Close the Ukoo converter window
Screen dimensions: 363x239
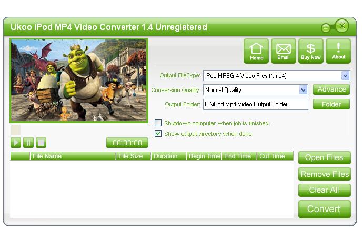[342, 26]
